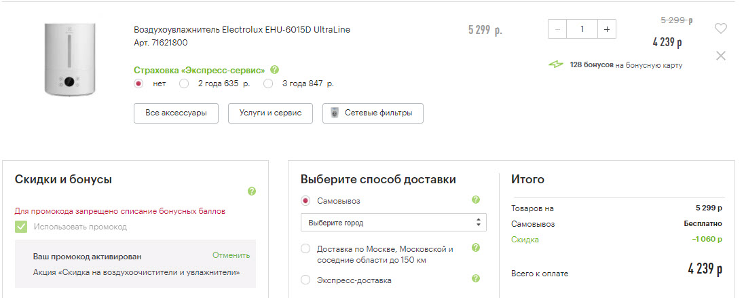The width and height of the screenshot is (744, 298).
Task: Click the article number Арт. 71621800
Action: point(161,43)
